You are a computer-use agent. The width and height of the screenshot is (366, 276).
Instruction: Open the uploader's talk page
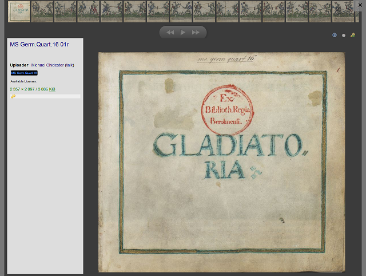click(69, 65)
